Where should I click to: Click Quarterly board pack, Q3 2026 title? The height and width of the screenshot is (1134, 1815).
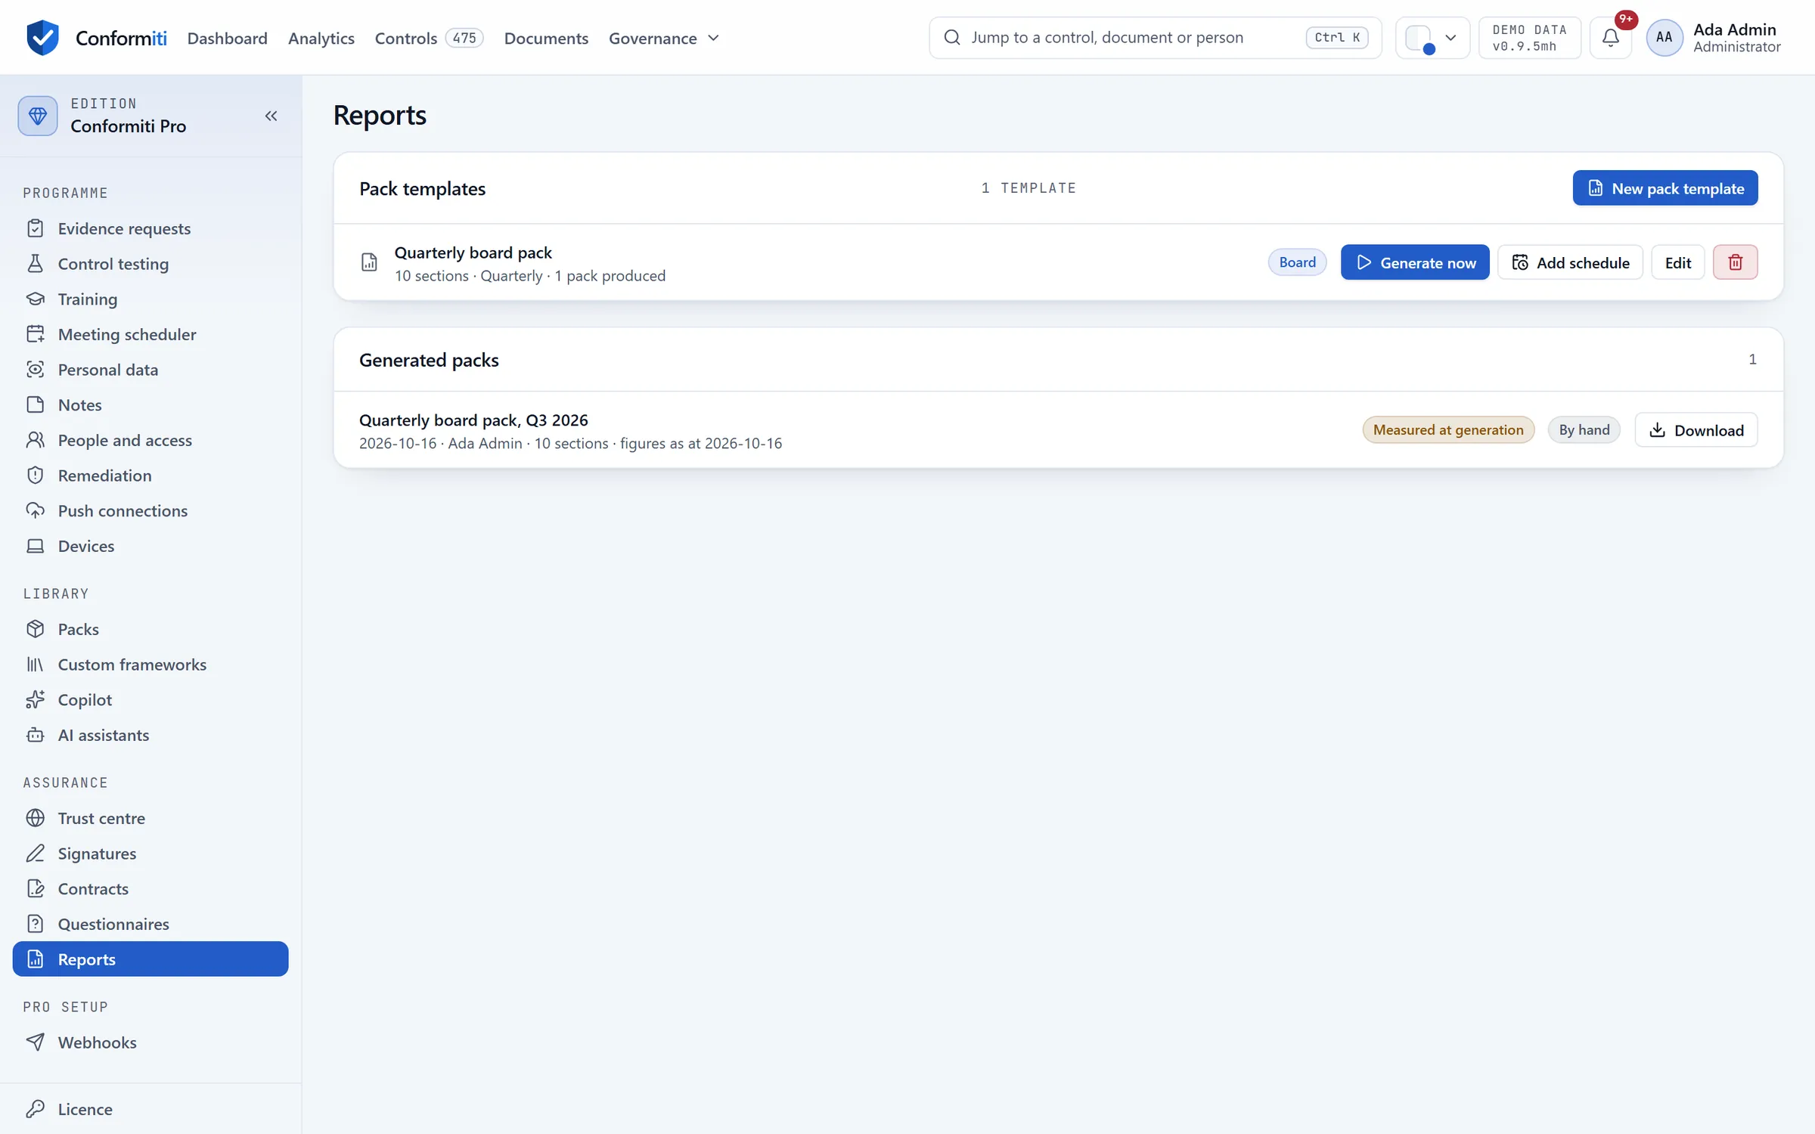473,420
